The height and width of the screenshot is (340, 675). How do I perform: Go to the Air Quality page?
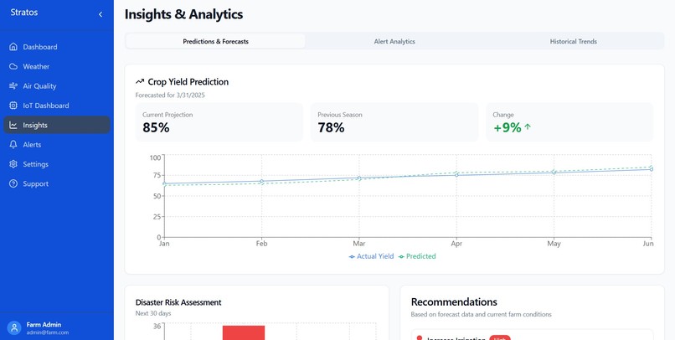[x=39, y=86]
